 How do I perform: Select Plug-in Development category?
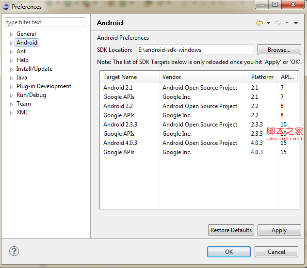(x=44, y=86)
